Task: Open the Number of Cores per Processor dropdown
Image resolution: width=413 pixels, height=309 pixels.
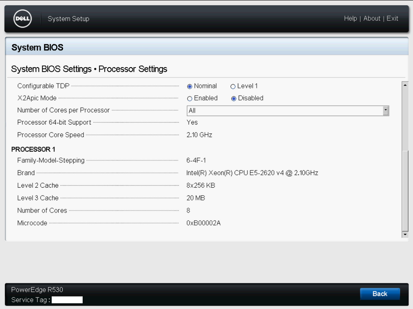Action: click(x=288, y=111)
